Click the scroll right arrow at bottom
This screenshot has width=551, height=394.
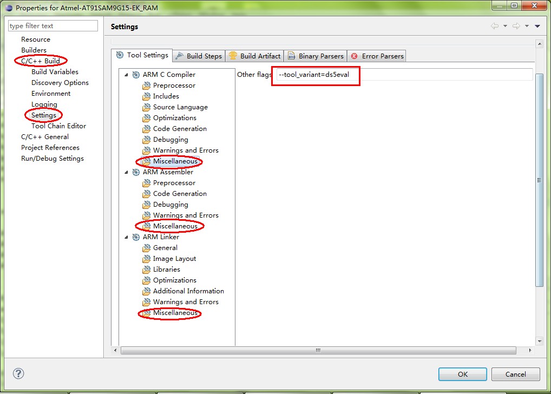530,350
